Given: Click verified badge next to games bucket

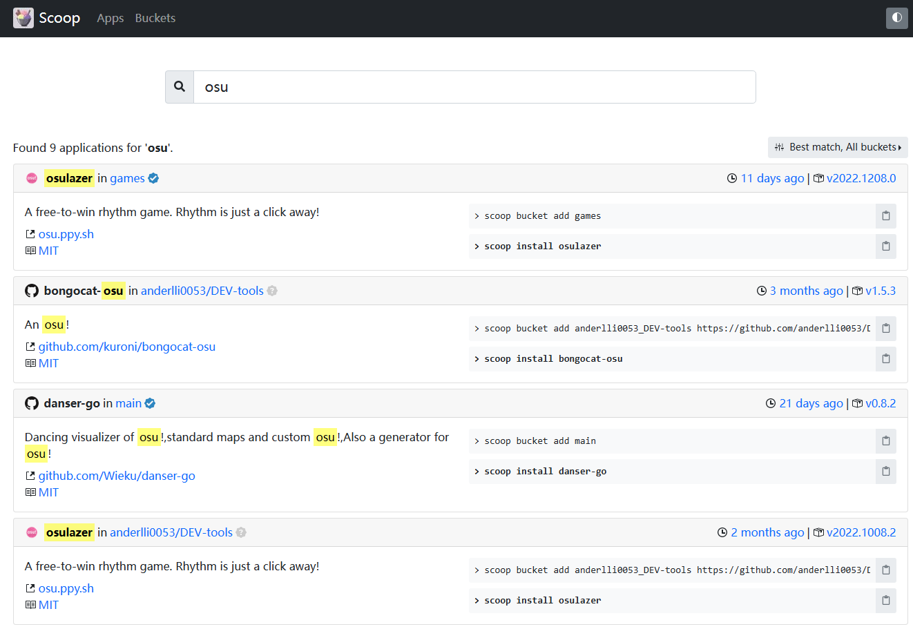Looking at the screenshot, I should point(153,178).
